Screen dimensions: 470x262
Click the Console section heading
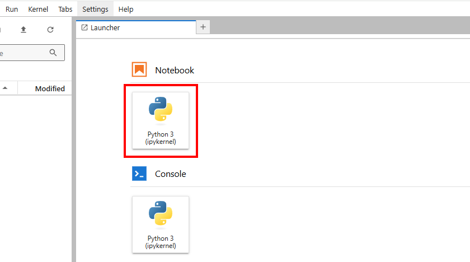click(x=170, y=174)
